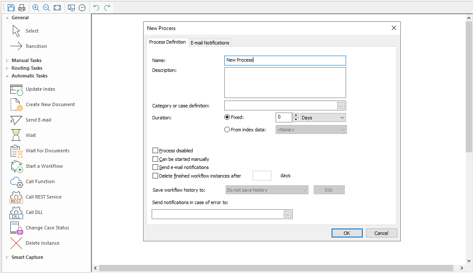Click the Zoom Out magnifier icon
The width and height of the screenshot is (473, 273).
tap(46, 8)
